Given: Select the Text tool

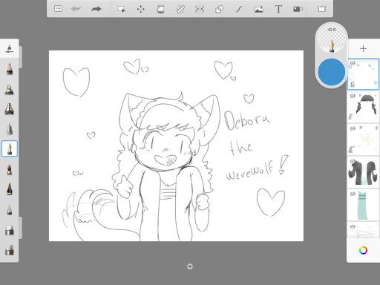Looking at the screenshot, I should pyautogui.click(x=278, y=9).
